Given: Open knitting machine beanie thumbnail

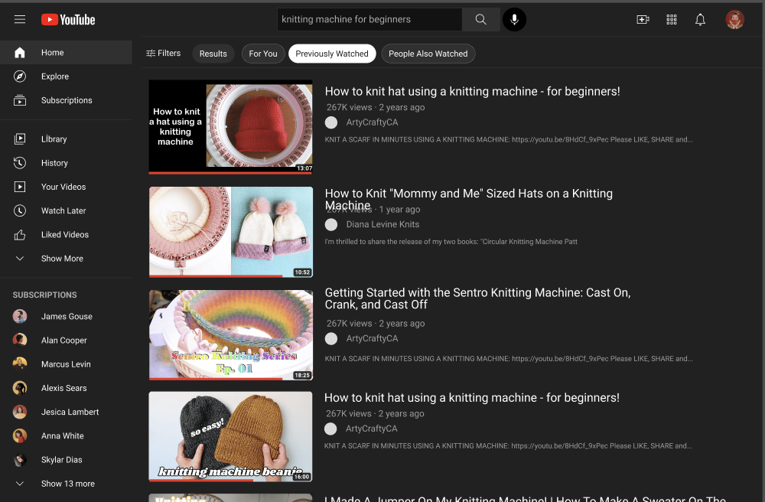Looking at the screenshot, I should point(231,437).
